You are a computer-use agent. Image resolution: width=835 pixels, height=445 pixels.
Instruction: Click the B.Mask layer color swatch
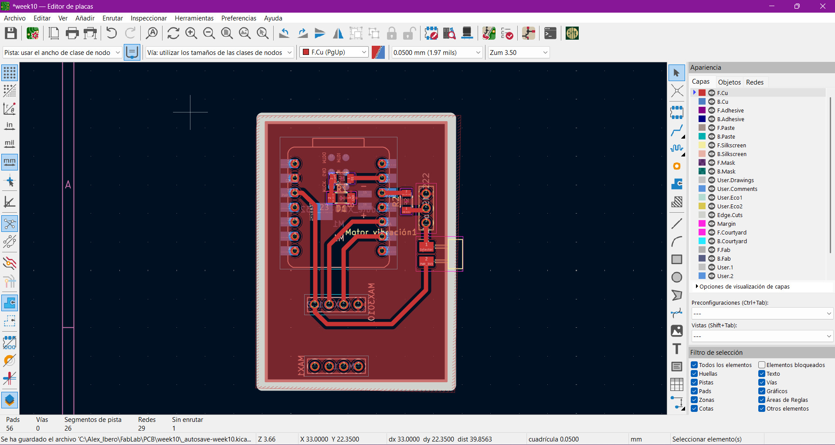[x=702, y=171]
